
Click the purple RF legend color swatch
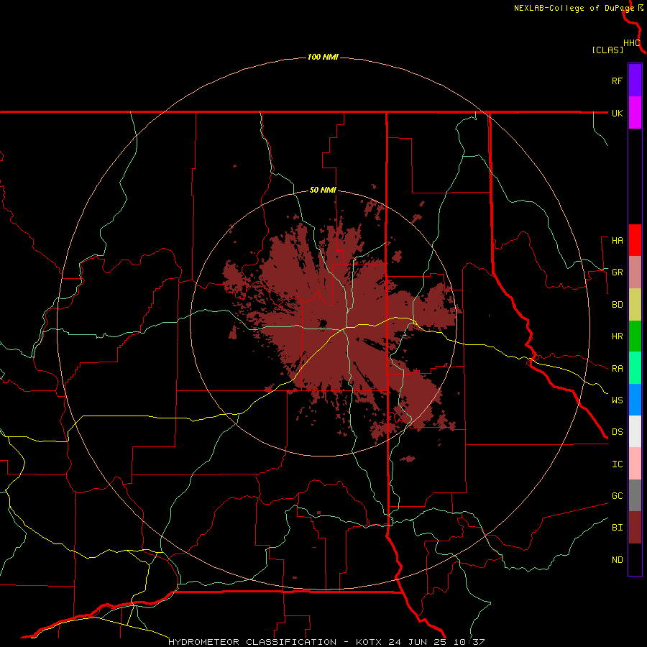(635, 81)
